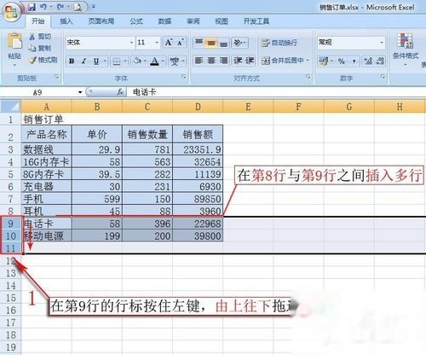Switch to the 公式 (Formulas) tab

136,21
